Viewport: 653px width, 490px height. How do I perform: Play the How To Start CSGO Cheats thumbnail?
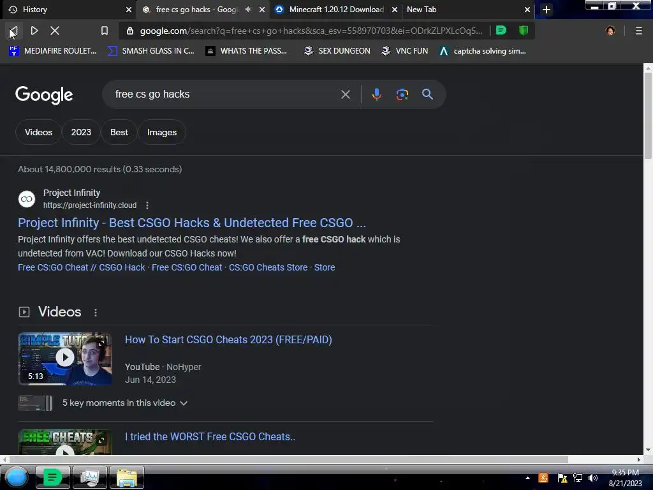65,359
